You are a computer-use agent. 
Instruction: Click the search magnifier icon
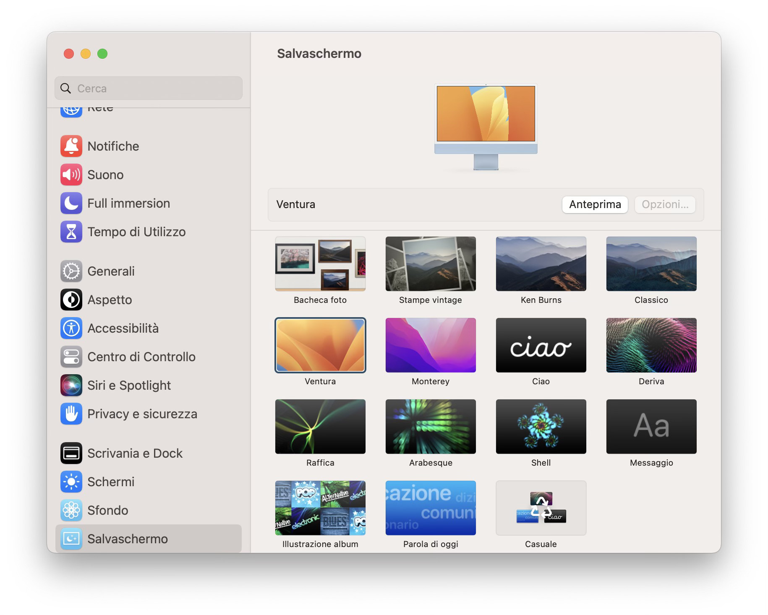click(x=65, y=89)
